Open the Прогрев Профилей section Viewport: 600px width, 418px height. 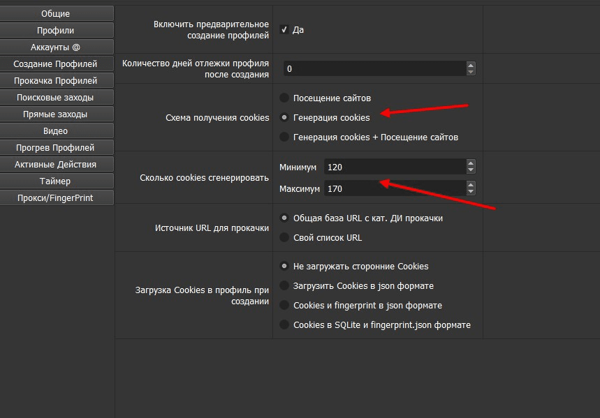56,147
